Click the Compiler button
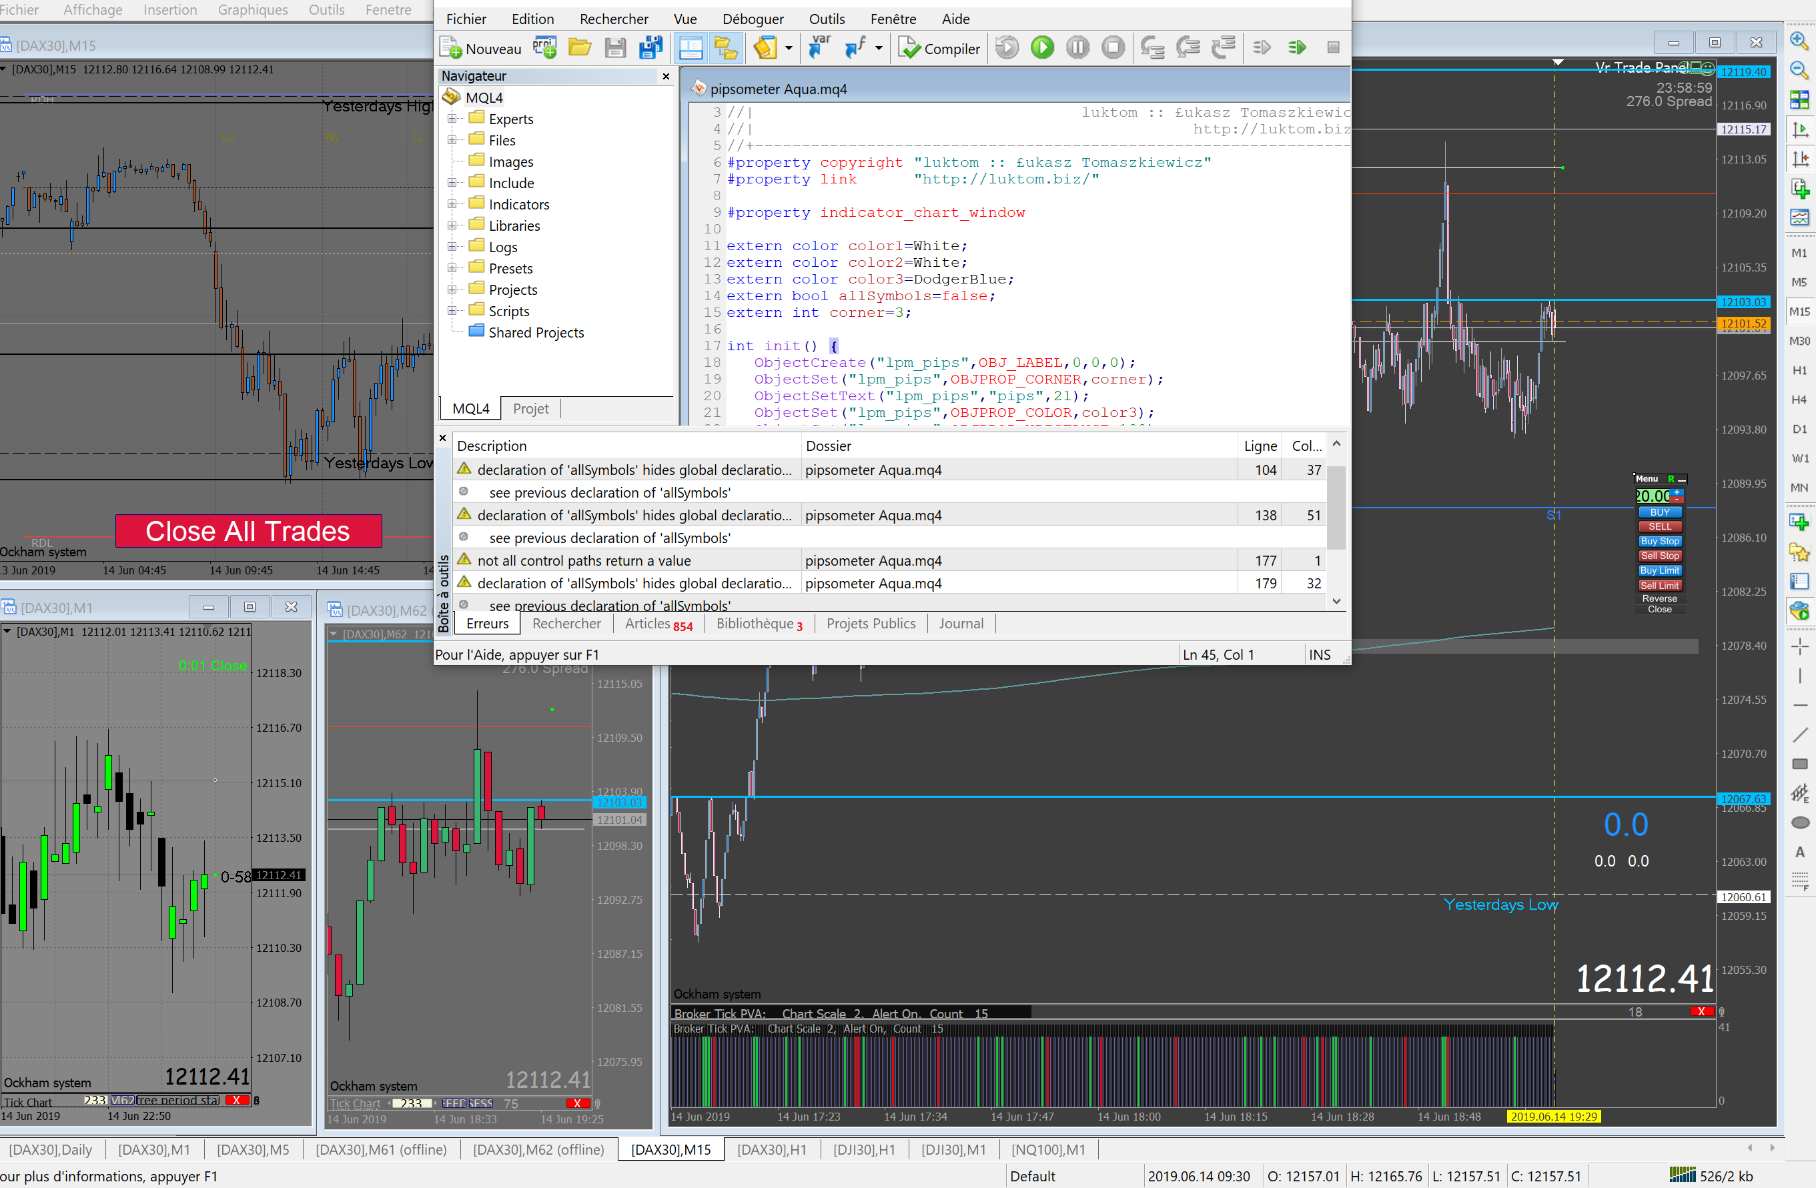Viewport: 1816px width, 1188px height. tap(939, 48)
